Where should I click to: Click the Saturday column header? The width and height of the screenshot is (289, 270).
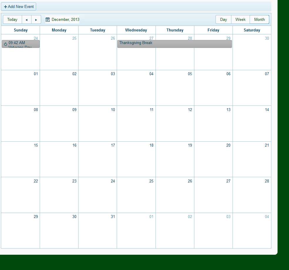coord(252,30)
